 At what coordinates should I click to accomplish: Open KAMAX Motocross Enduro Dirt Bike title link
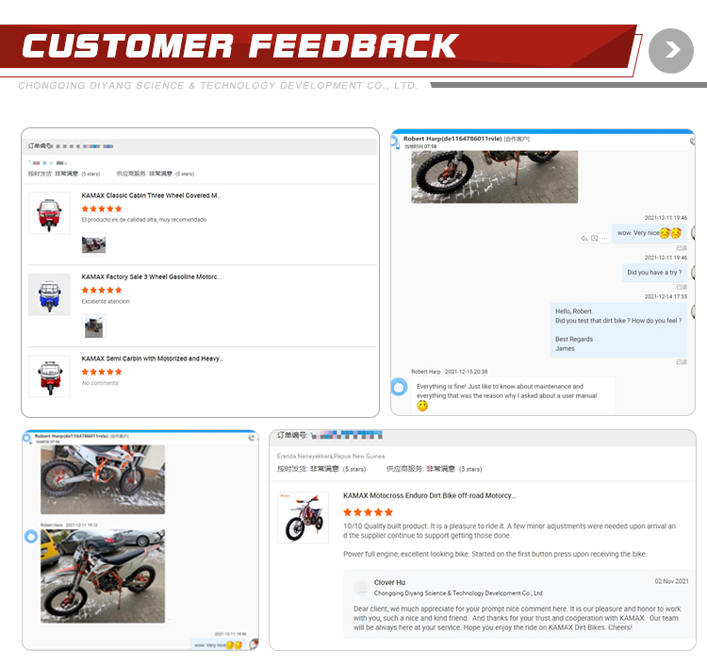pyautogui.click(x=430, y=495)
